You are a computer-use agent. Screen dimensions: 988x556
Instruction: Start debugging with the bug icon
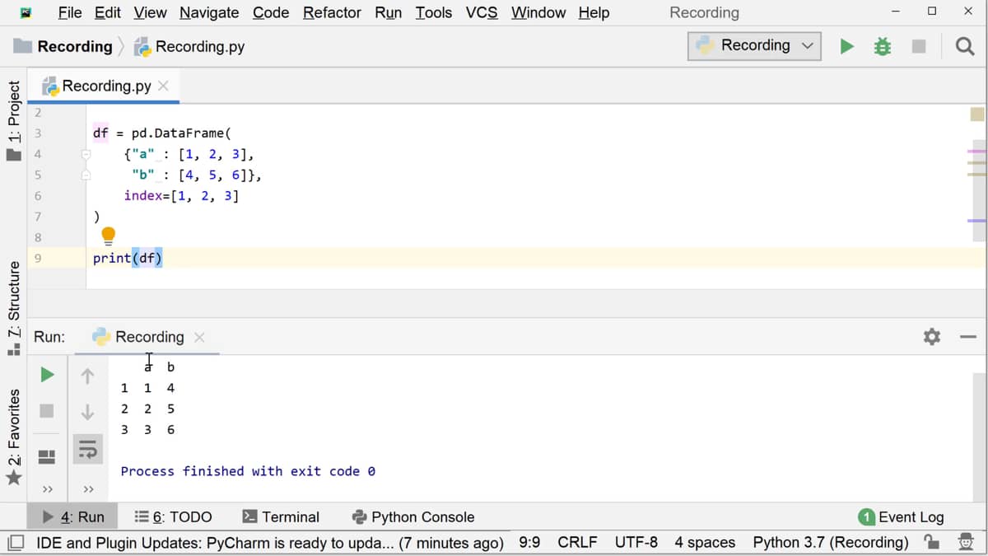coord(883,46)
